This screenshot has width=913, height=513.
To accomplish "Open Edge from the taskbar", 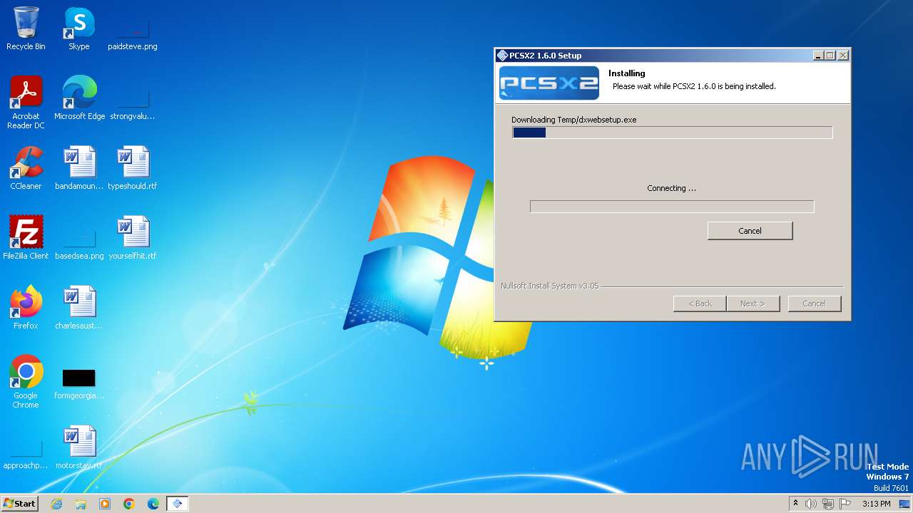I will click(x=153, y=504).
